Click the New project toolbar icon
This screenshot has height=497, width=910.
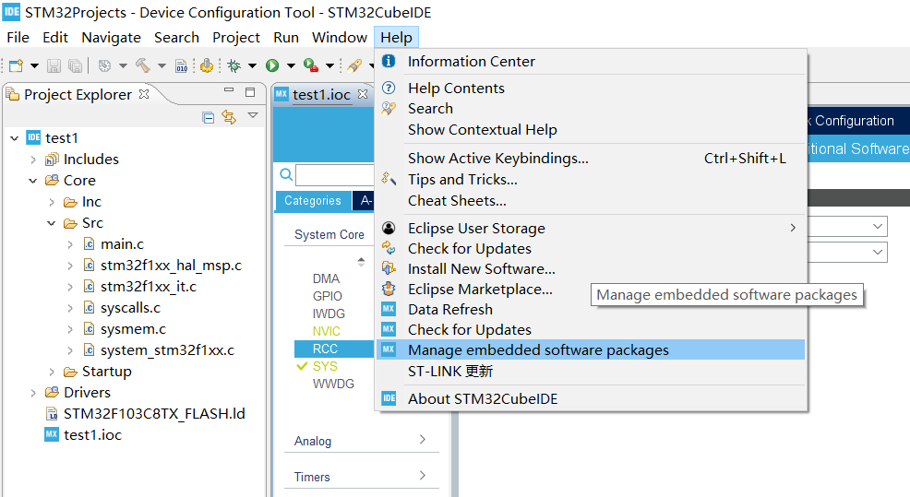pos(17,65)
